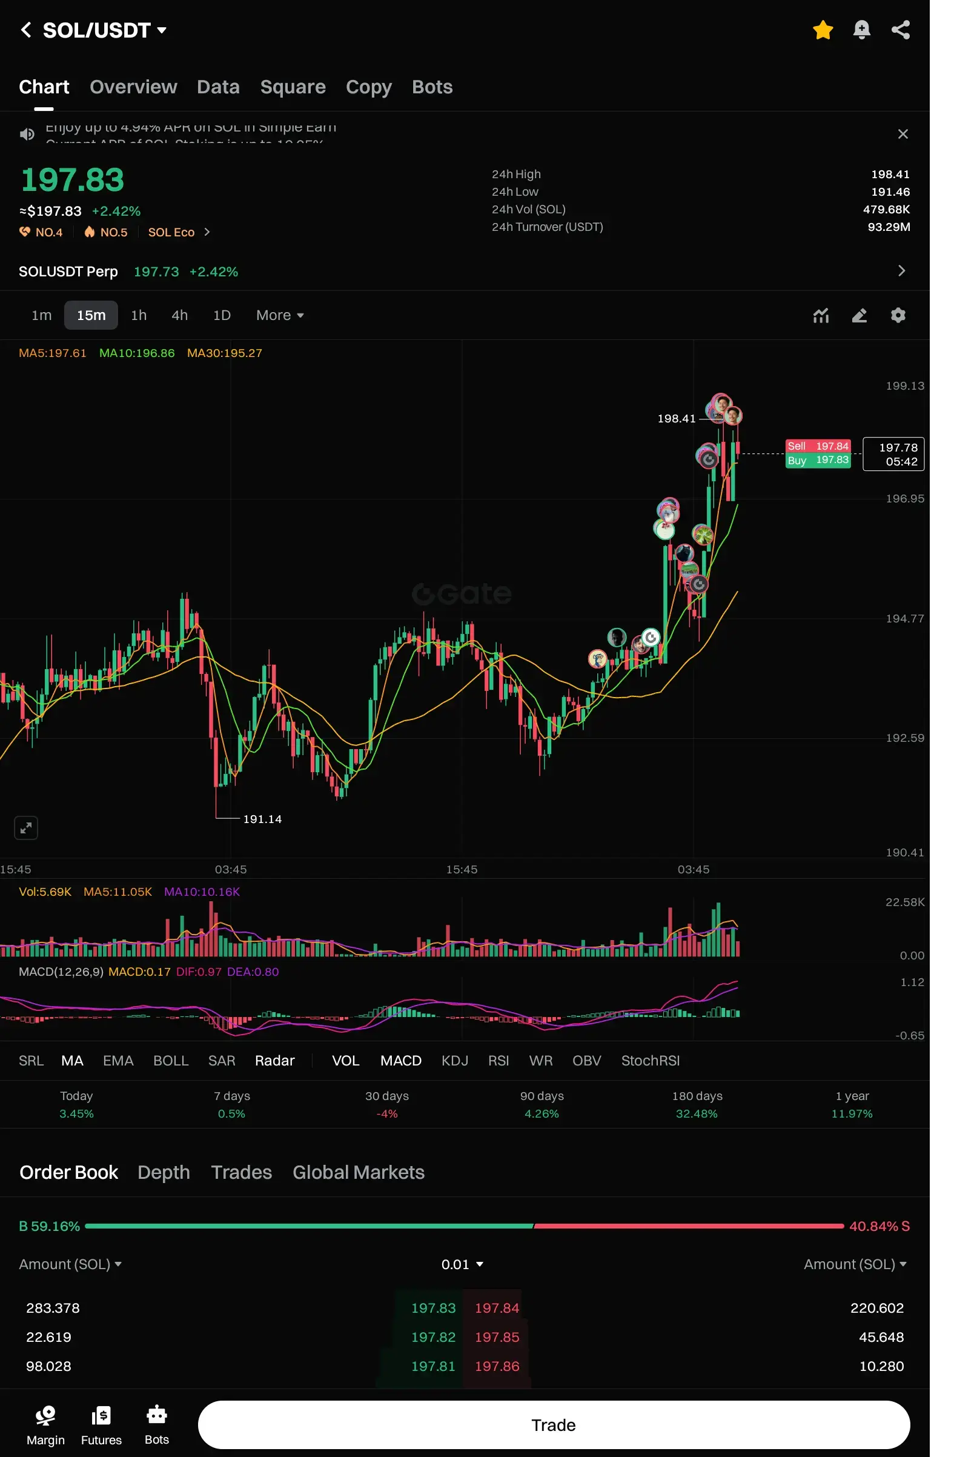Switch to the Trades tab
954x1457 pixels.
pyautogui.click(x=241, y=1172)
